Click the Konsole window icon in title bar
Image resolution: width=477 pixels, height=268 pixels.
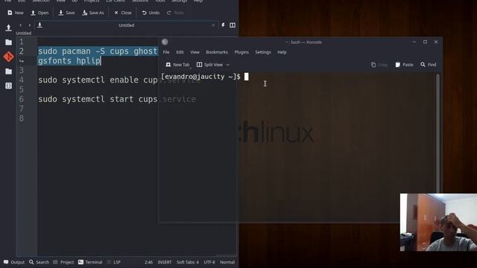[x=165, y=42]
